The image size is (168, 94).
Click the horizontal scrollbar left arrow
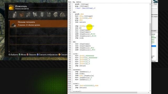pyautogui.click(x=69, y=92)
